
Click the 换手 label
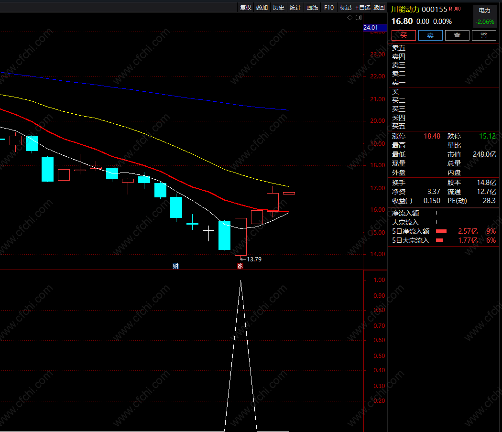pos(399,183)
